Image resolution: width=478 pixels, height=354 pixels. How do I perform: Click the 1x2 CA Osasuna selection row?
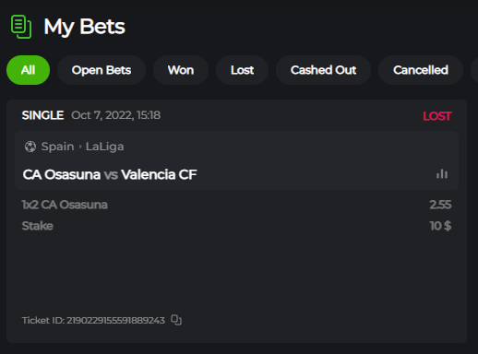[x=236, y=205]
